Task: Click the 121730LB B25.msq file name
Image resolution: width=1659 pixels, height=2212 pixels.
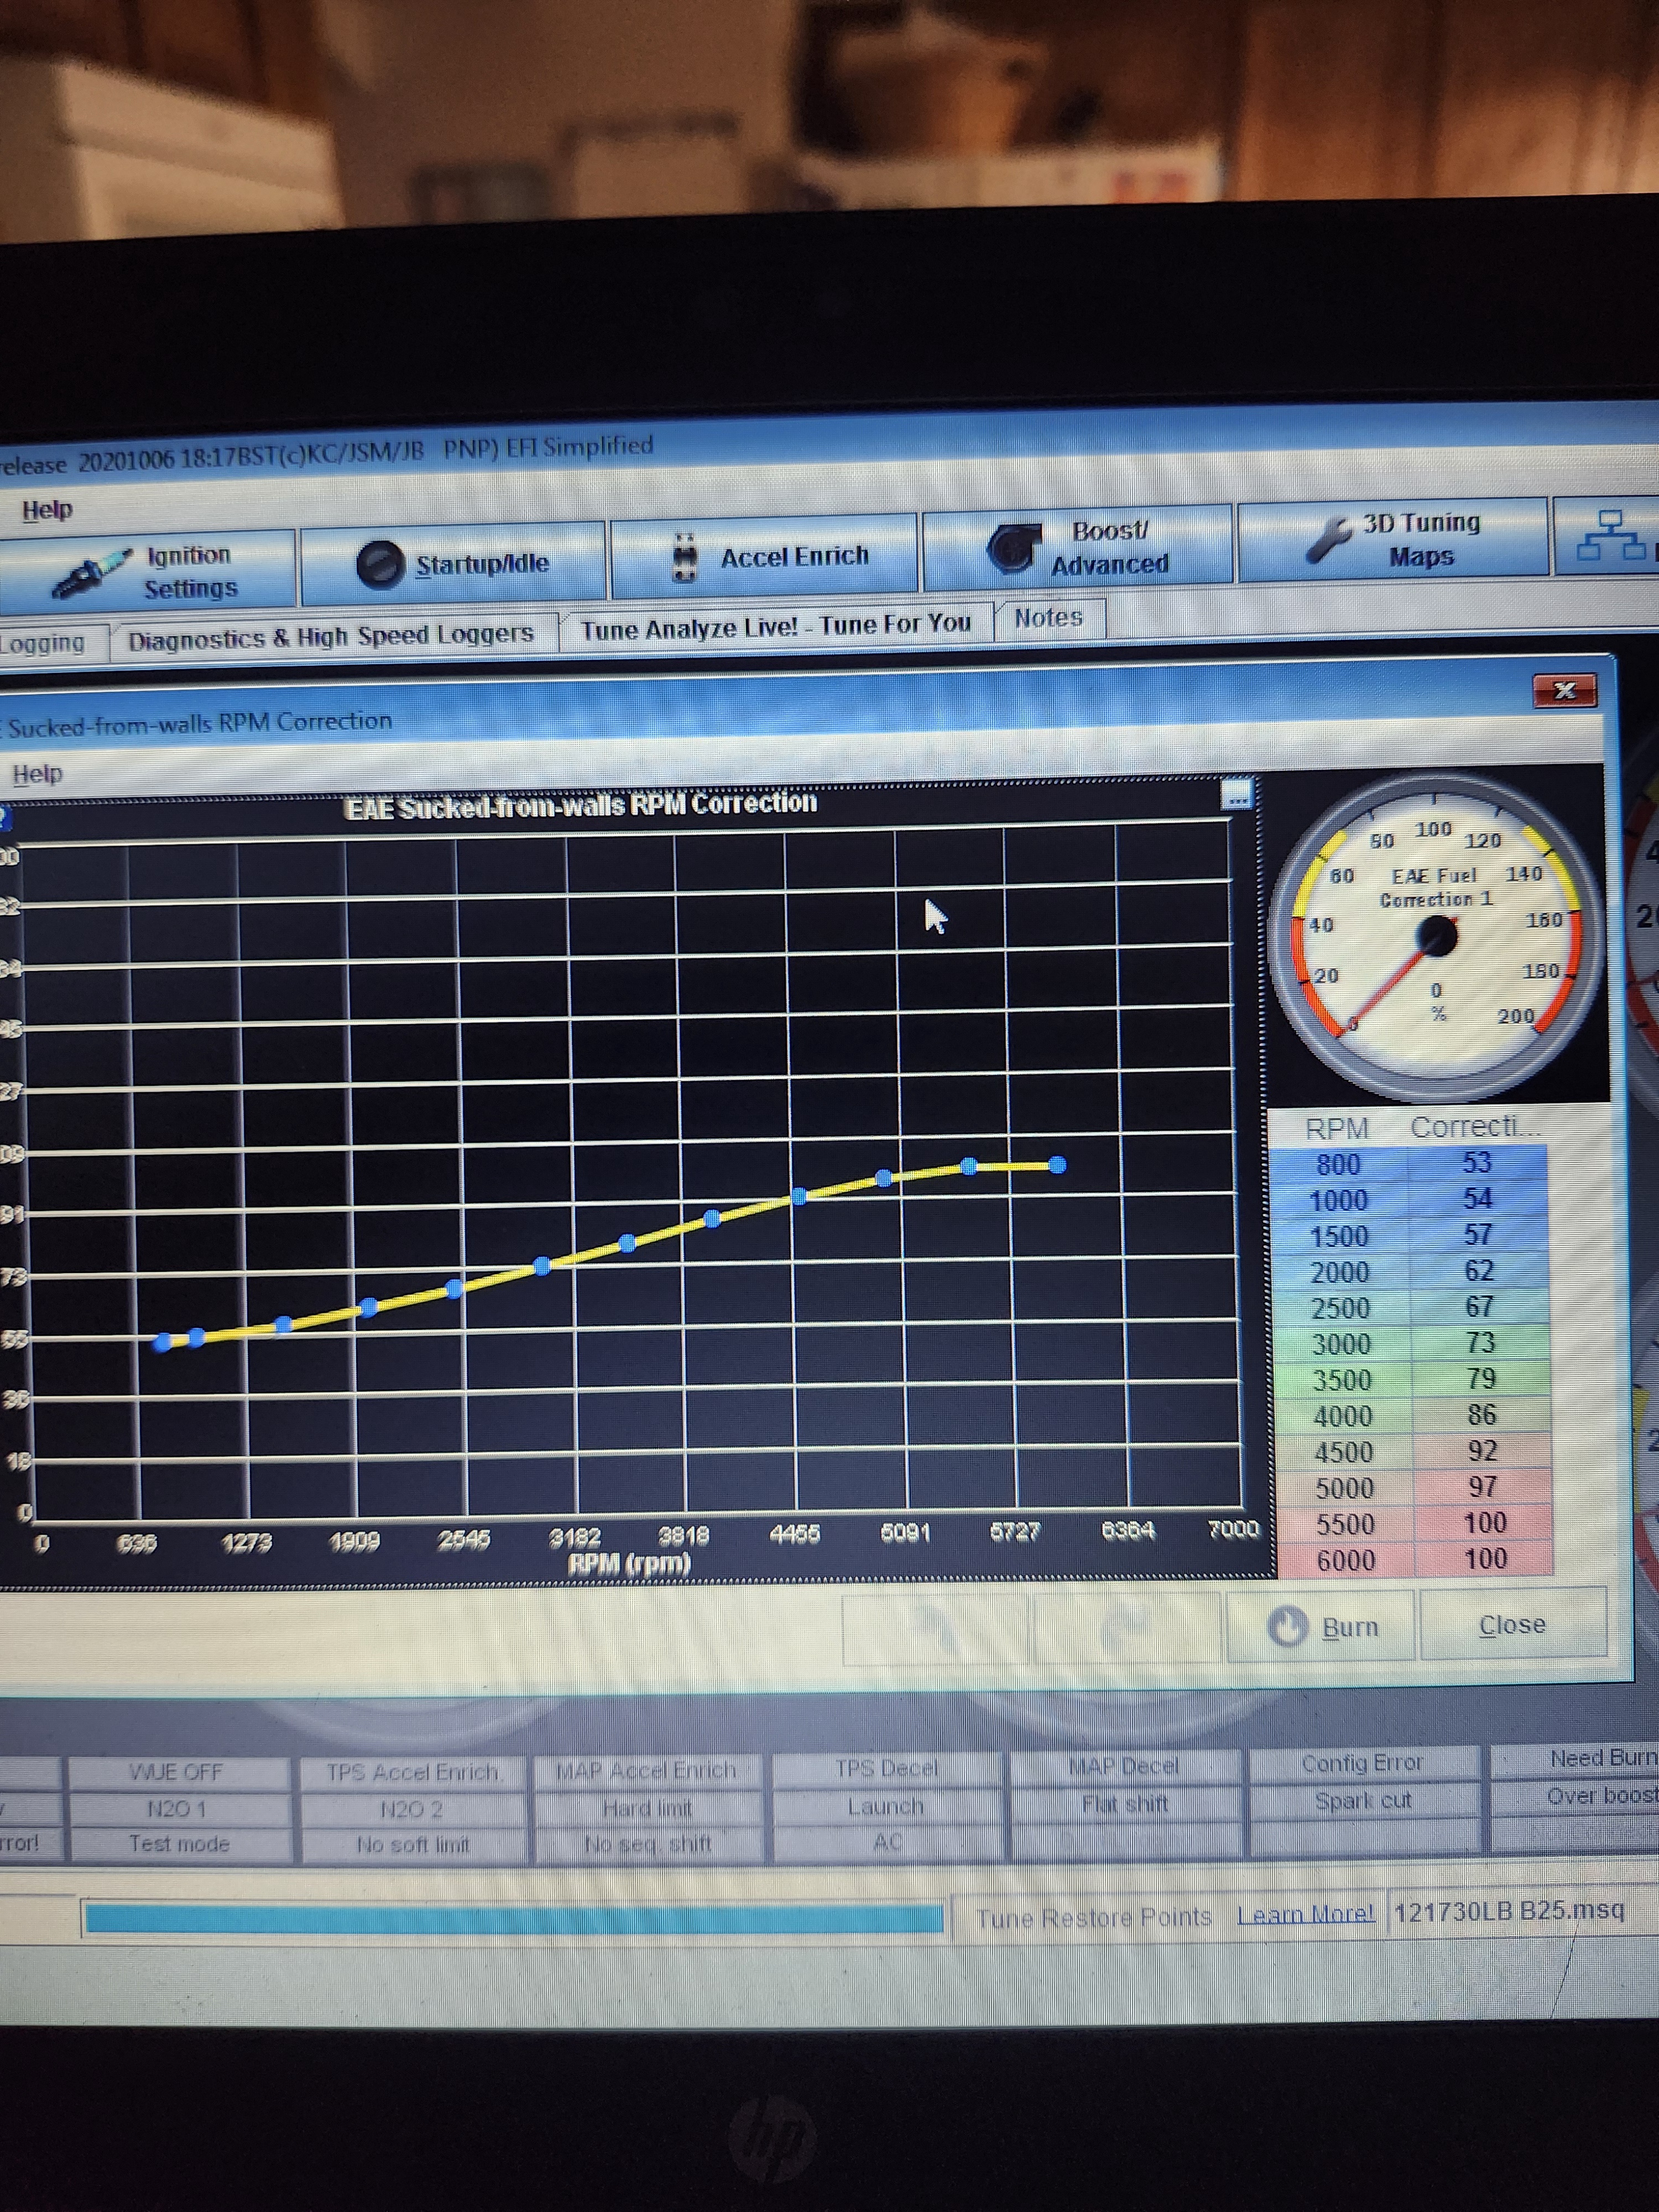Action: (1509, 1911)
